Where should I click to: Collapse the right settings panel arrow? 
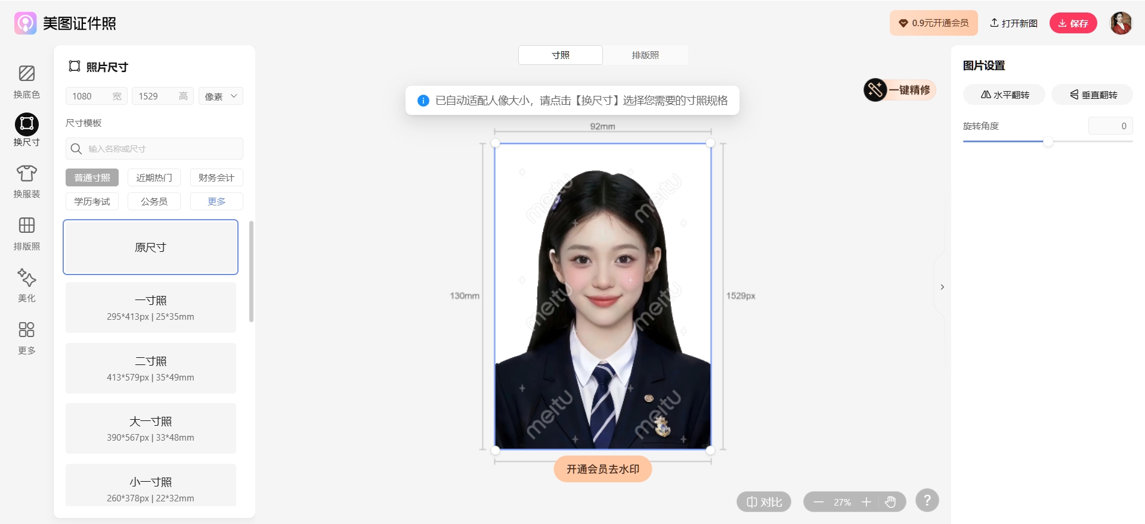942,287
